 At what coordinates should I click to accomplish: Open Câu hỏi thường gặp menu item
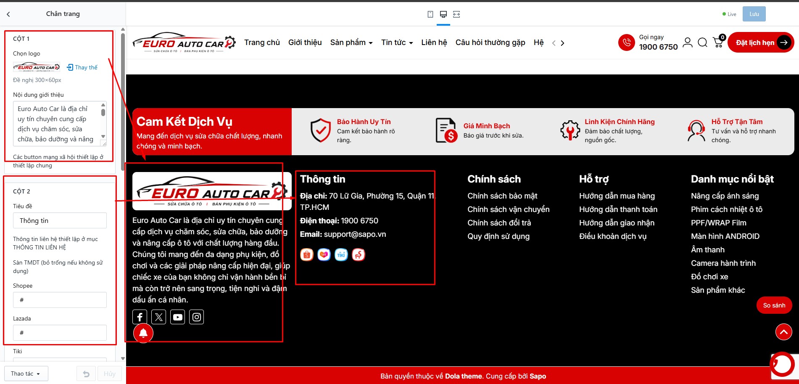pyautogui.click(x=490, y=42)
